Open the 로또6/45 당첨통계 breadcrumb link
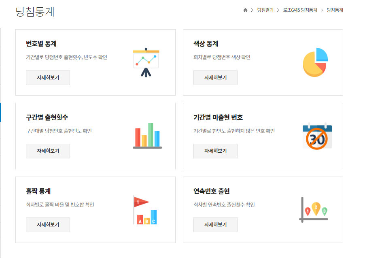 300,10
